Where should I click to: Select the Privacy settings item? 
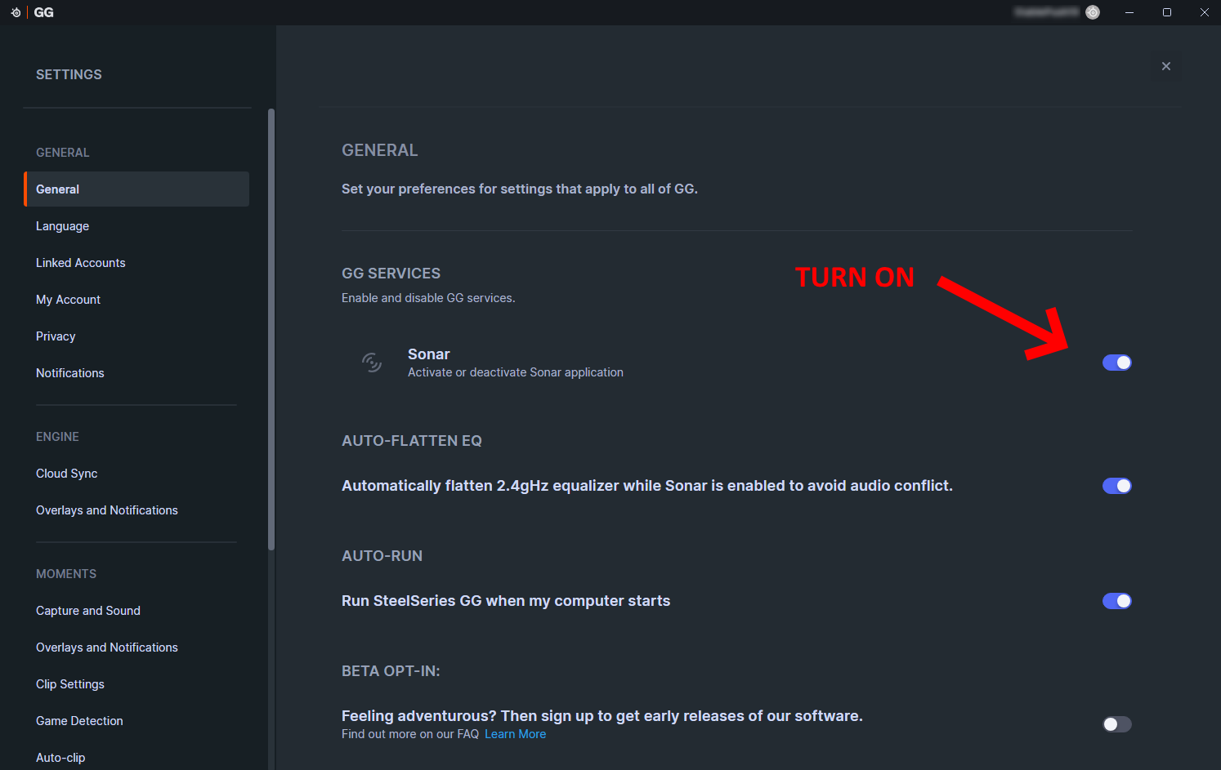click(x=56, y=336)
